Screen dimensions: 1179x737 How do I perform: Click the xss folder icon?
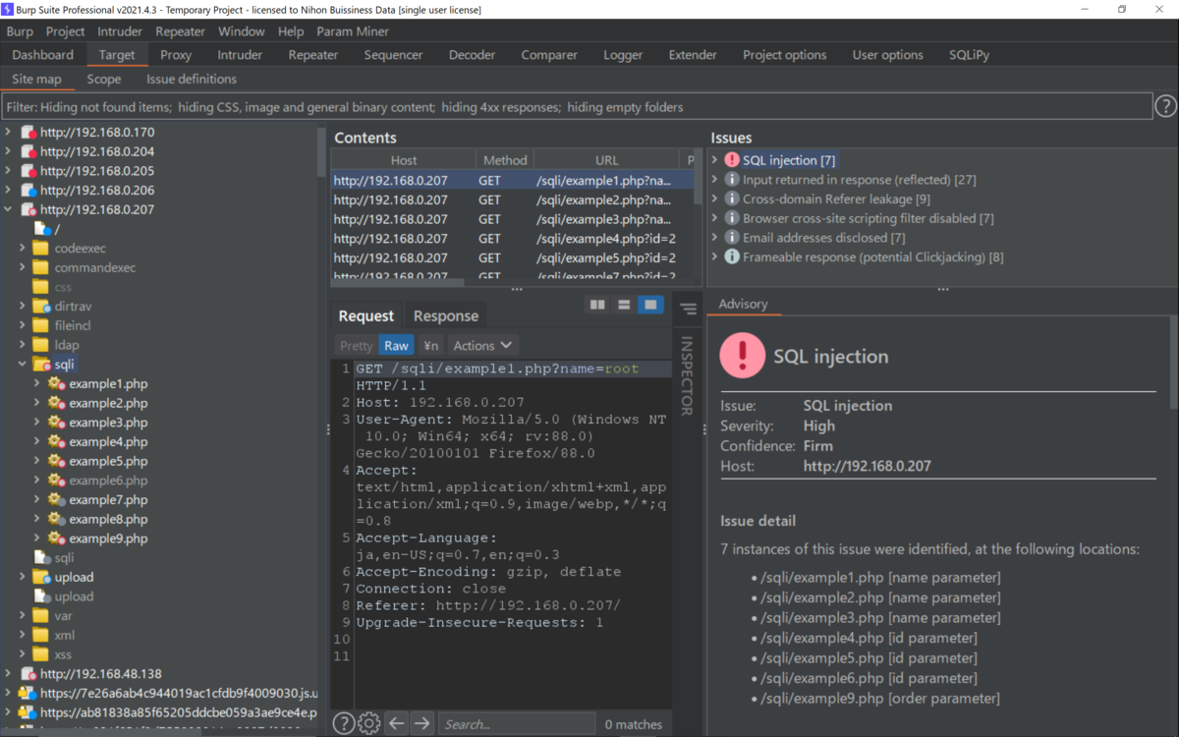click(40, 654)
